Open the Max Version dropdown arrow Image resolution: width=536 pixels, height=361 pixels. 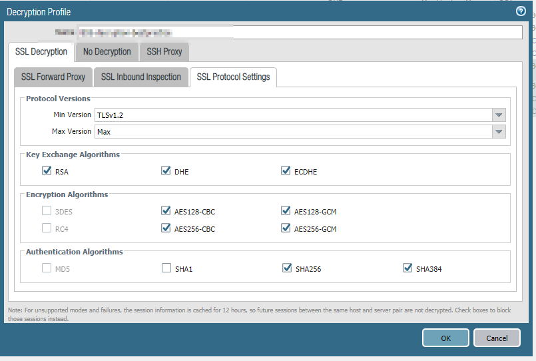(x=499, y=132)
